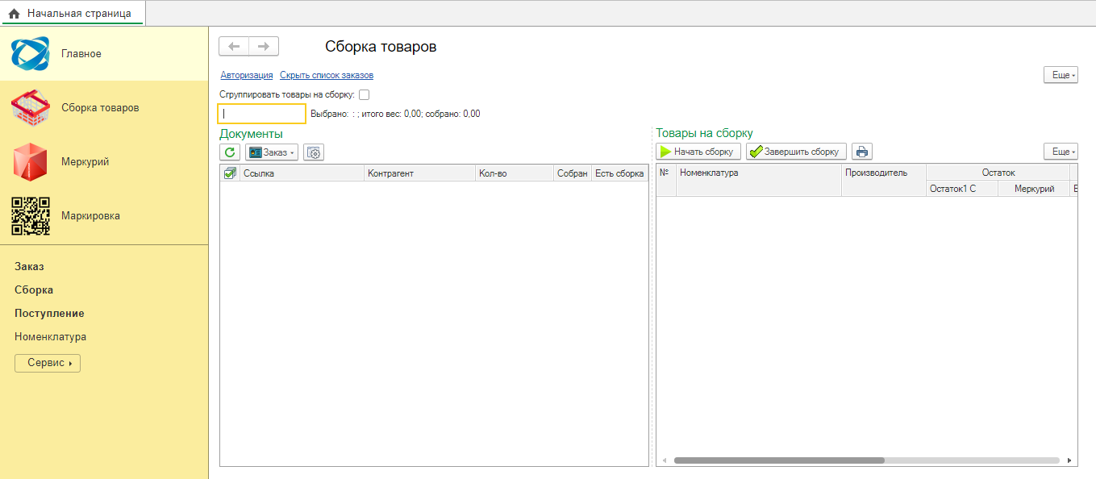1096x479 pixels.
Task: Click the scroll right arrow under goods table
Action: point(1070,460)
